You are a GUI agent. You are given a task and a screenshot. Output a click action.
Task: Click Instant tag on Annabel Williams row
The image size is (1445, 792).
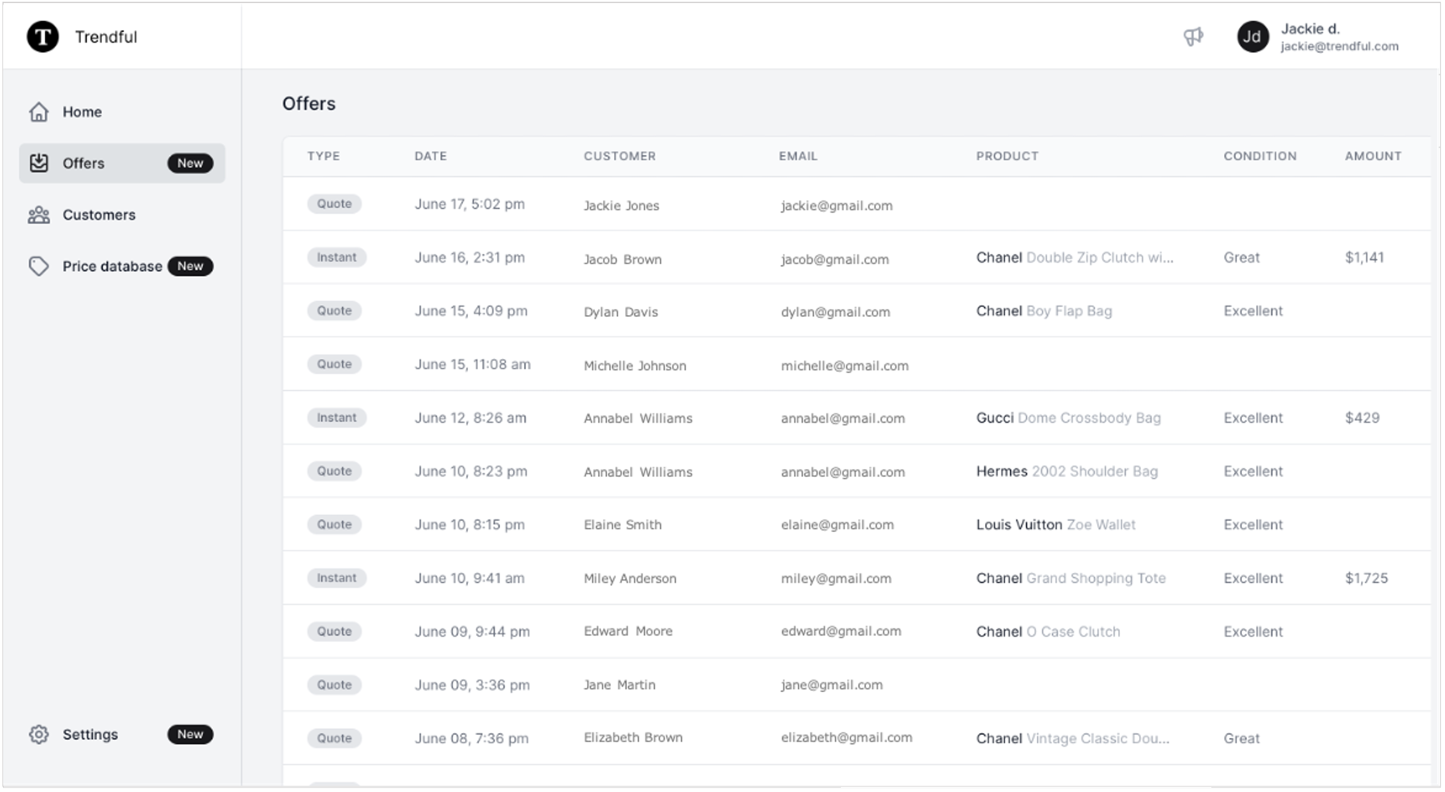pyautogui.click(x=336, y=417)
